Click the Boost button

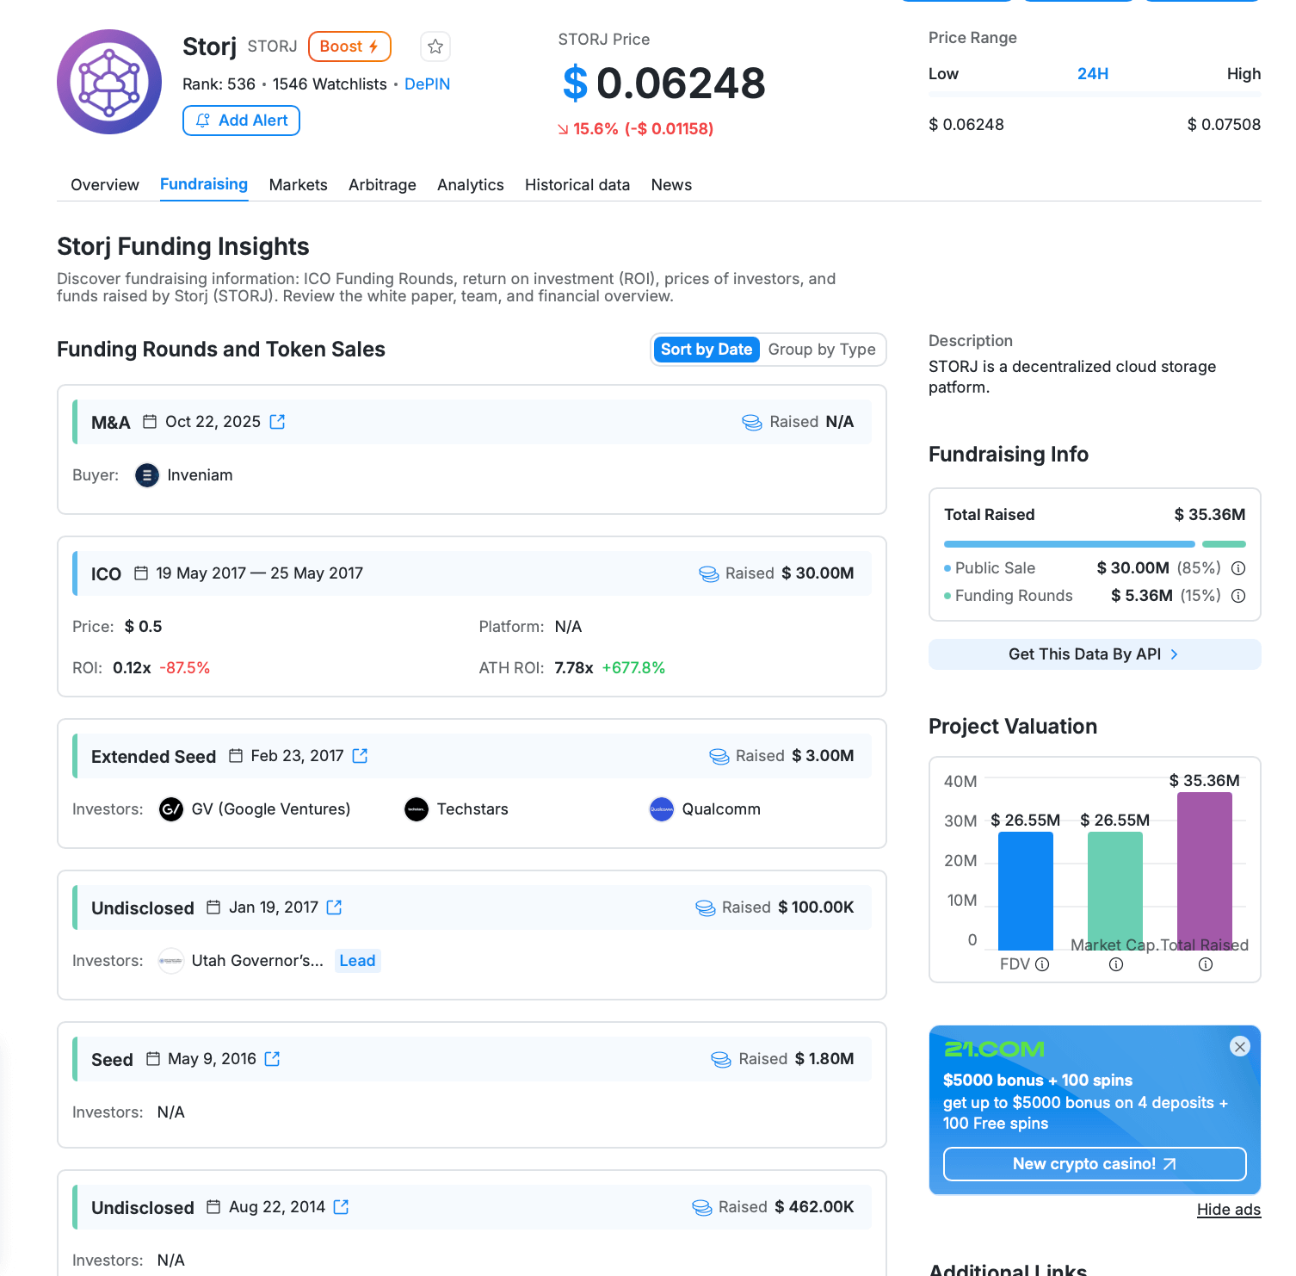[349, 46]
